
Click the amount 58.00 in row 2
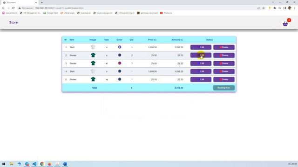[180, 55]
